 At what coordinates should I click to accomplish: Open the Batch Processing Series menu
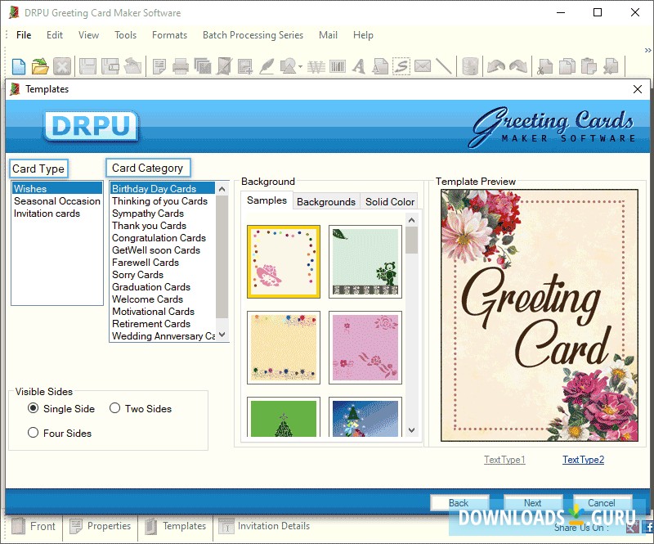click(x=253, y=35)
